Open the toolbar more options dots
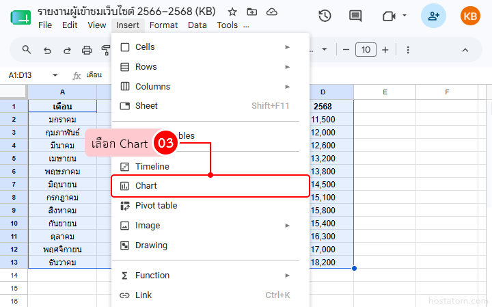The image size is (492, 307). point(408,50)
